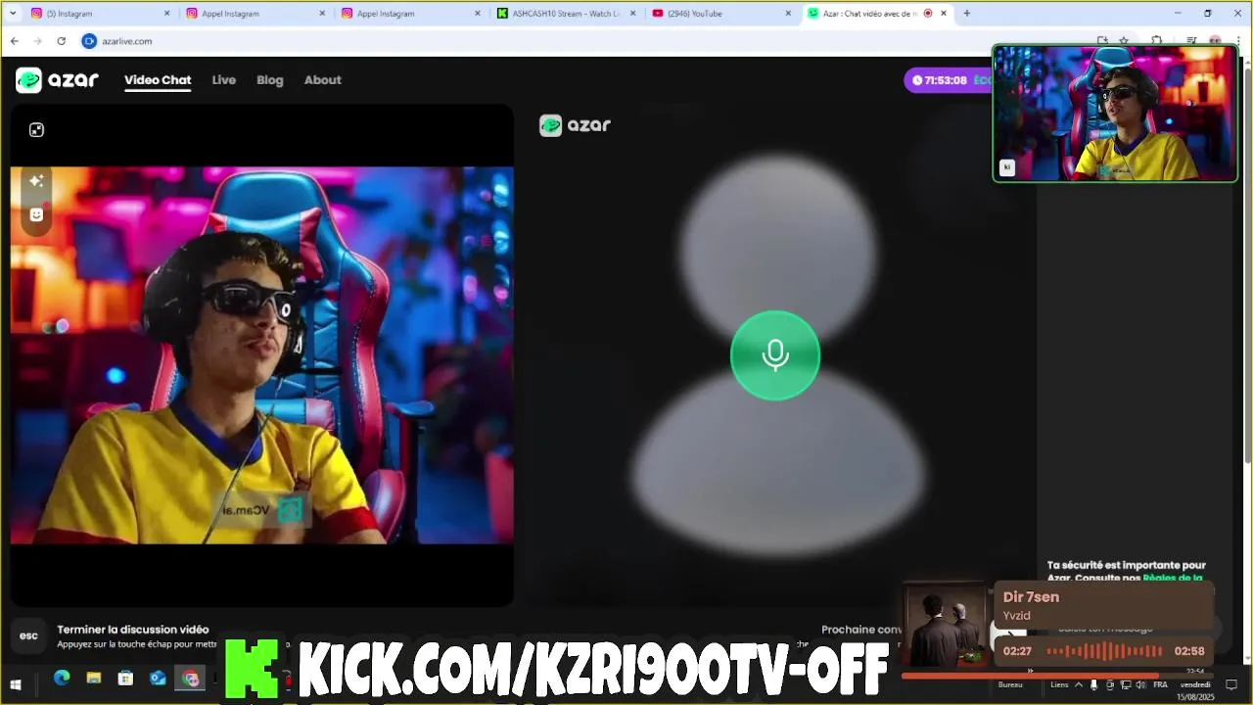1253x705 pixels.
Task: Click the FRA language indicator
Action: [x=1160, y=684]
